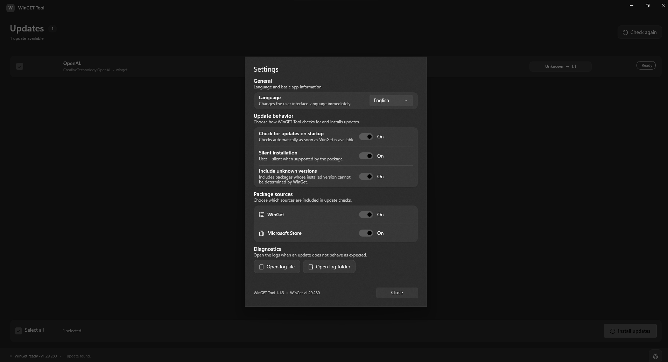Click the Ready status badge for OpenAL
The width and height of the screenshot is (668, 362).
[646, 65]
